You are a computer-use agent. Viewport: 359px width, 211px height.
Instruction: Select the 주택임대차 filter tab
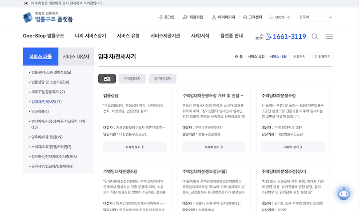tap(132, 79)
